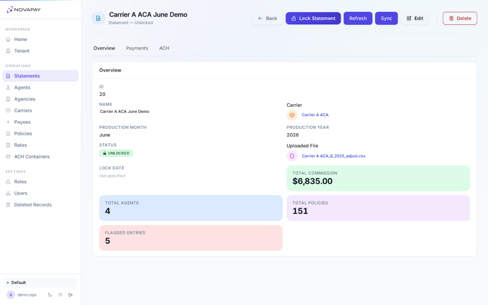Click the logout icon at sidebar bottom

[71, 295]
